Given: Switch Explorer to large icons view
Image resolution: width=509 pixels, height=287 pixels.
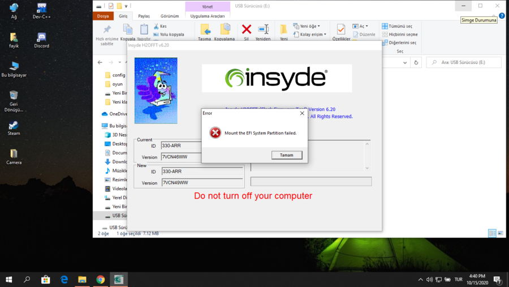Looking at the screenshot, I should pos(501,233).
